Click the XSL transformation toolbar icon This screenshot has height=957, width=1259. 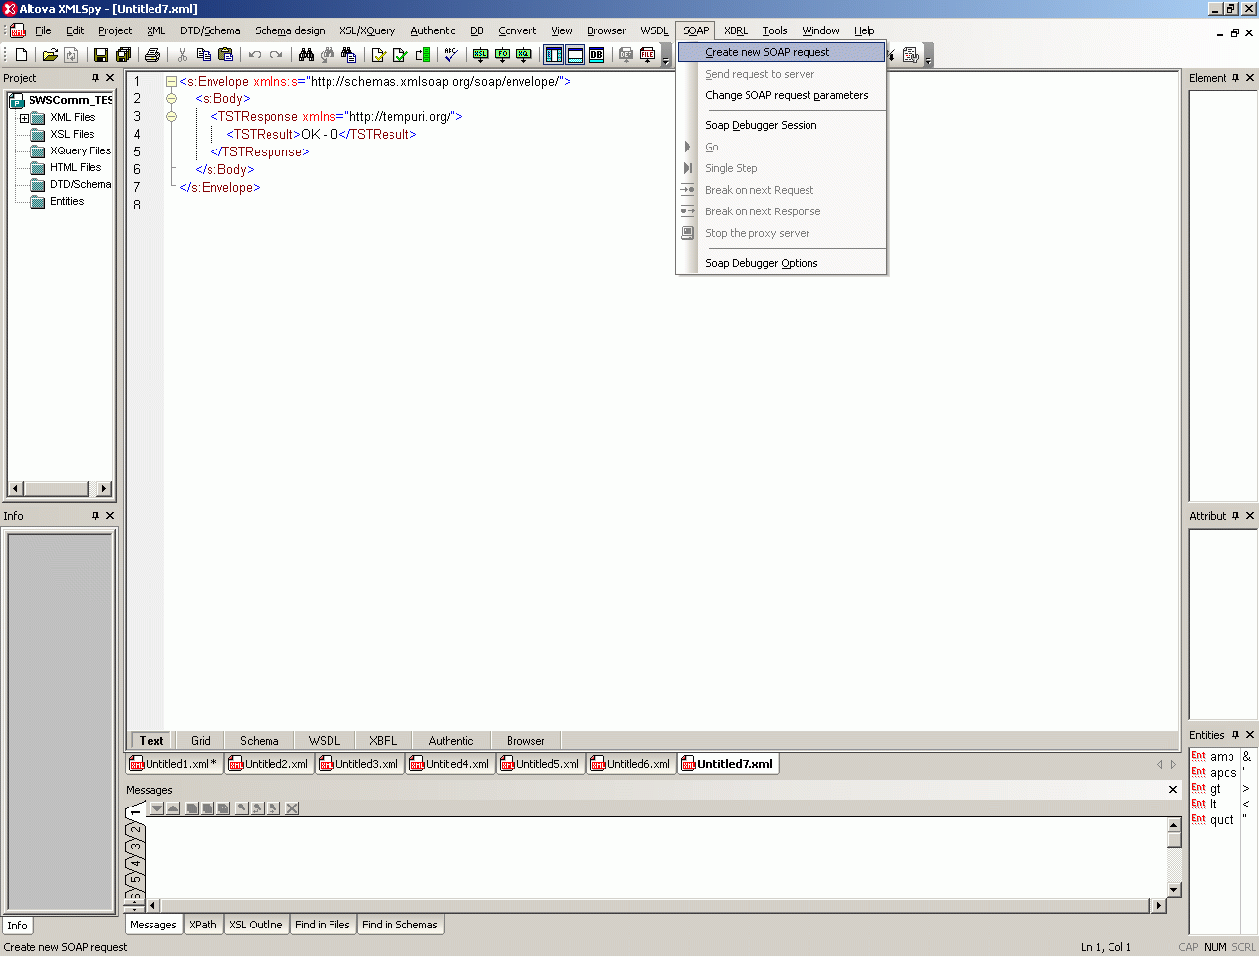pyautogui.click(x=480, y=55)
